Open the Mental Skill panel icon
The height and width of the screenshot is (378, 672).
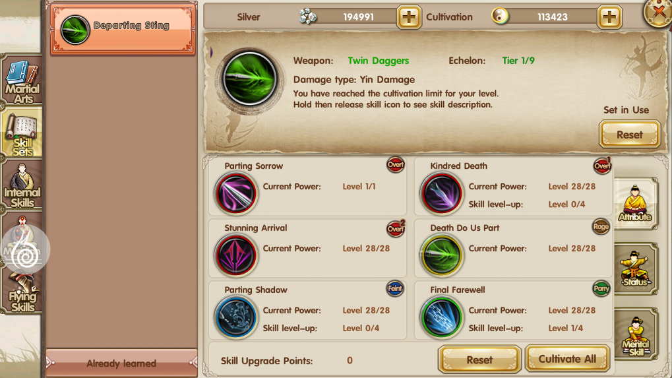coord(635,334)
